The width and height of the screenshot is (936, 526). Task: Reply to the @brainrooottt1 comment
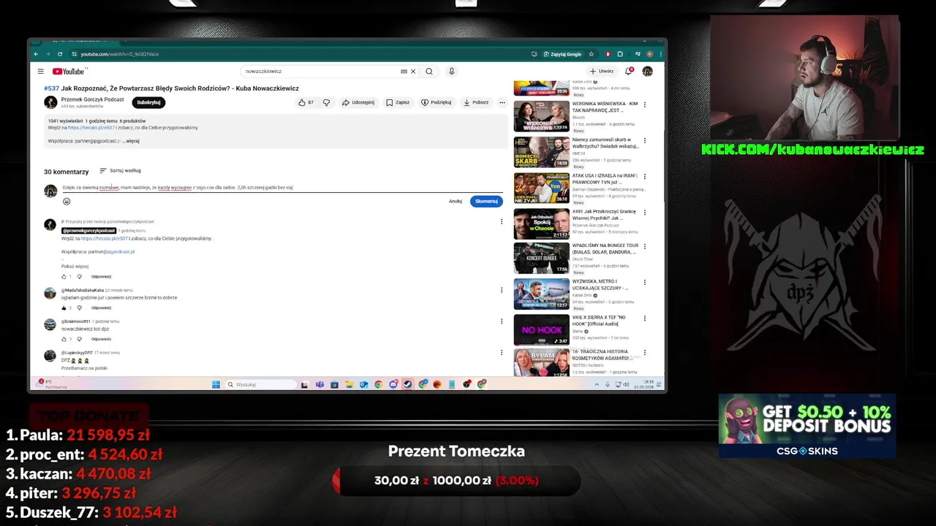click(102, 340)
